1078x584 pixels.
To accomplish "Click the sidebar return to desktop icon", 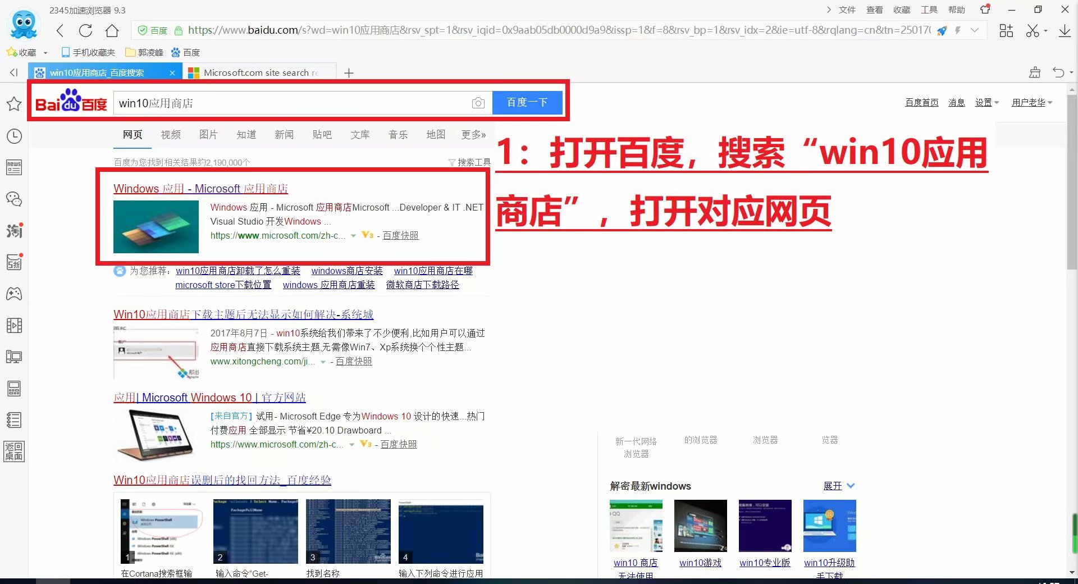I will point(14,451).
